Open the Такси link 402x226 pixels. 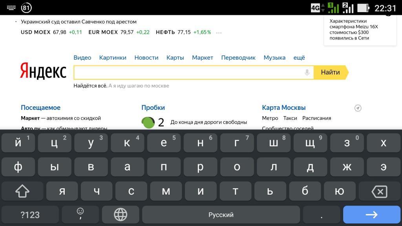coord(290,118)
